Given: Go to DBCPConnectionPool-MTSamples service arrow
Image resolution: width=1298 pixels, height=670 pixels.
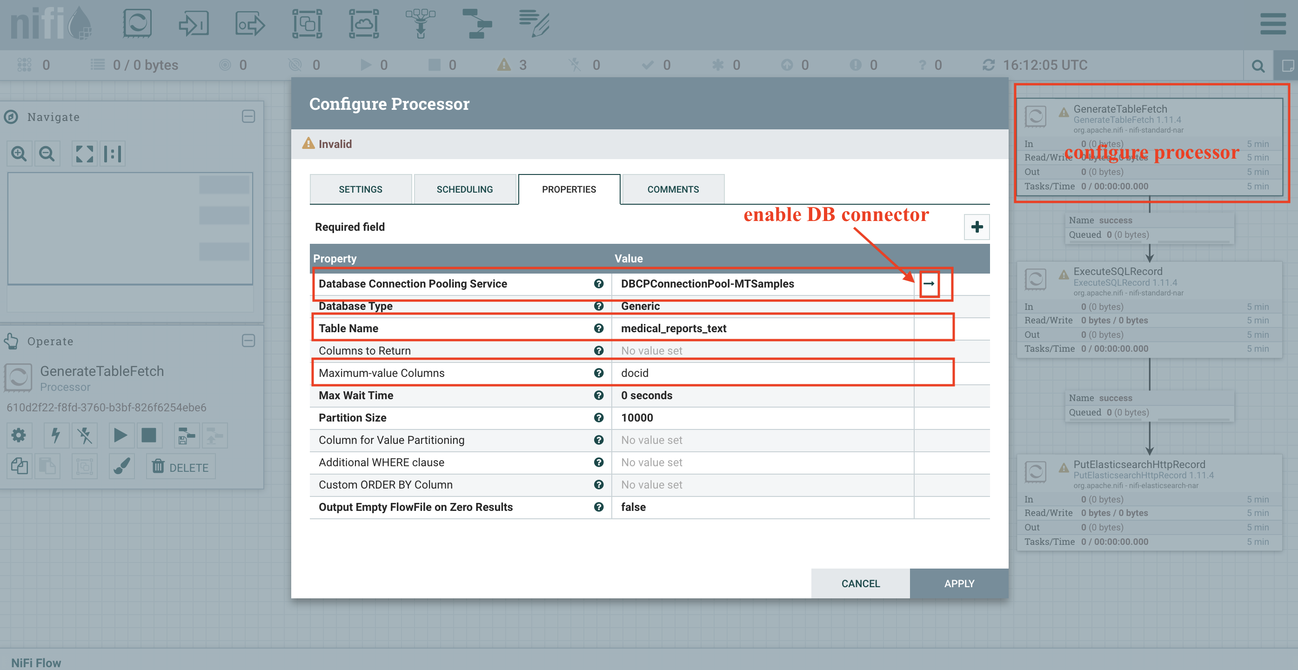Looking at the screenshot, I should coord(929,284).
